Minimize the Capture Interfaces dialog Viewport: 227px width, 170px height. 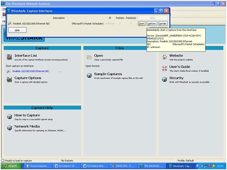coord(156,11)
